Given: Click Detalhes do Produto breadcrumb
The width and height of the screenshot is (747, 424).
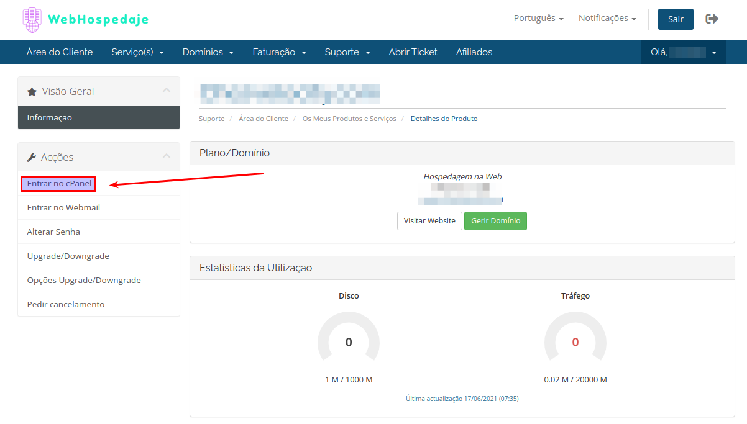Looking at the screenshot, I should (444, 119).
